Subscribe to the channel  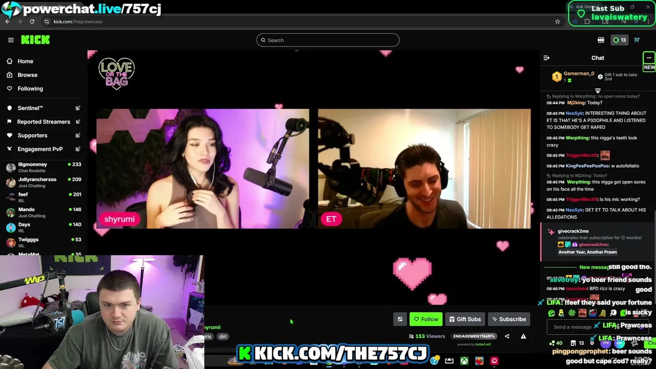coord(509,319)
